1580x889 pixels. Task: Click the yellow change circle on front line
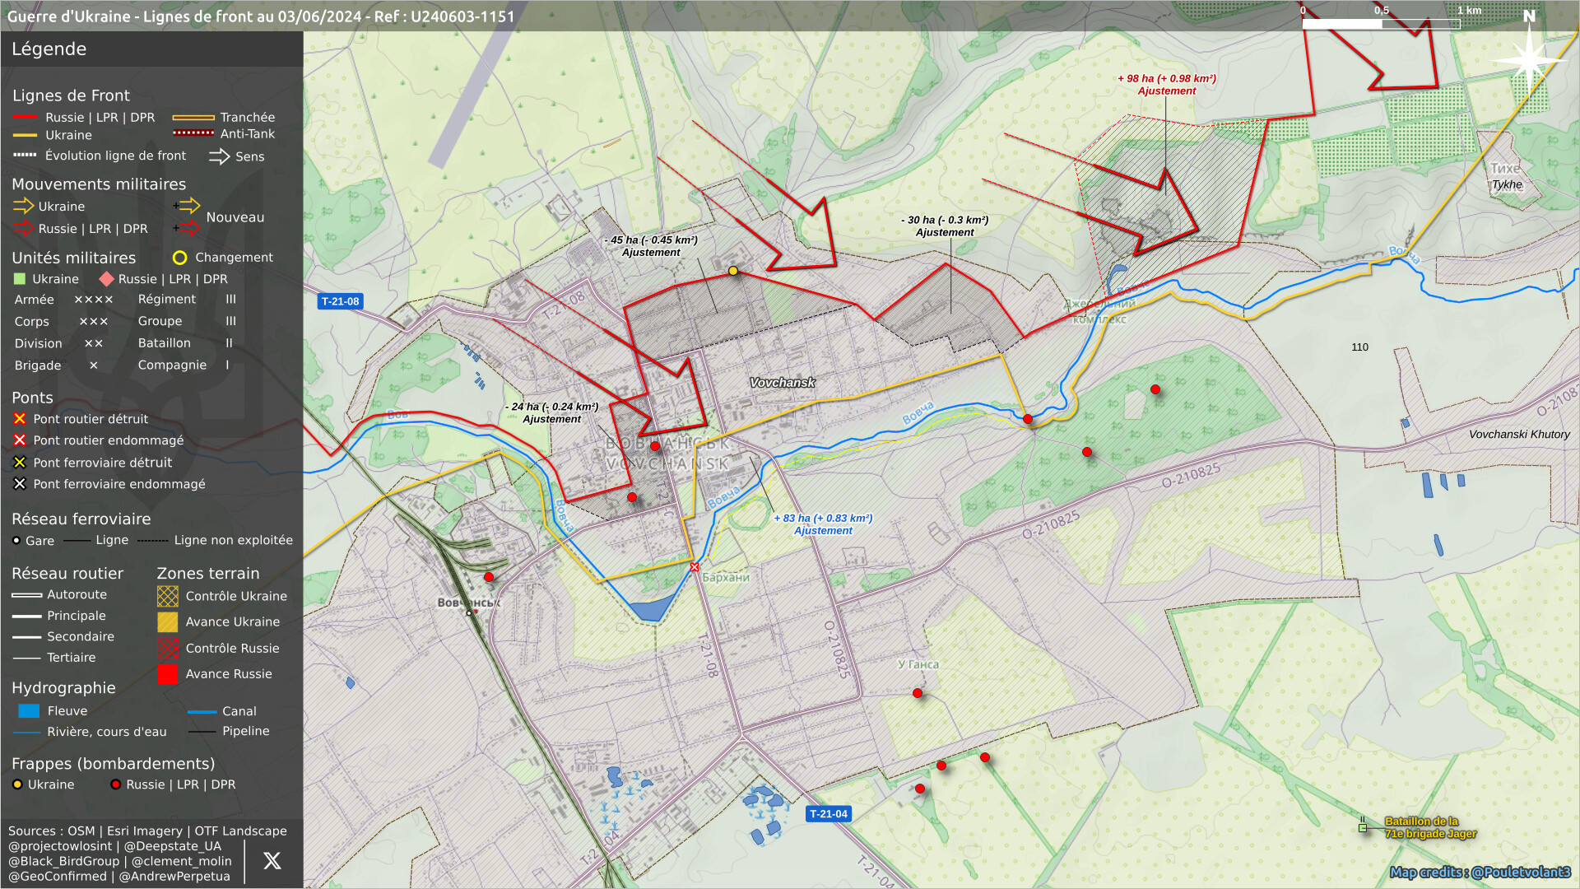point(733,271)
